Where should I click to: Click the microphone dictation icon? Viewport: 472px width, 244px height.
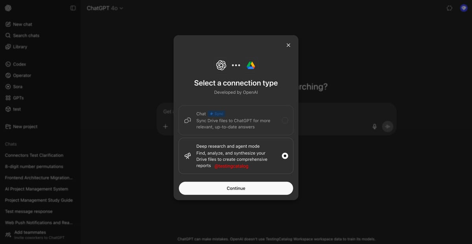tap(374, 127)
